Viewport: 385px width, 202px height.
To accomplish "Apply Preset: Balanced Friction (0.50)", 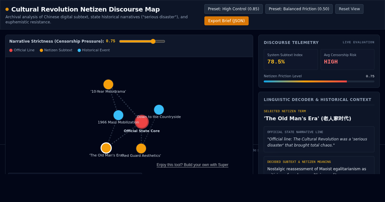I will pyautogui.click(x=299, y=9).
